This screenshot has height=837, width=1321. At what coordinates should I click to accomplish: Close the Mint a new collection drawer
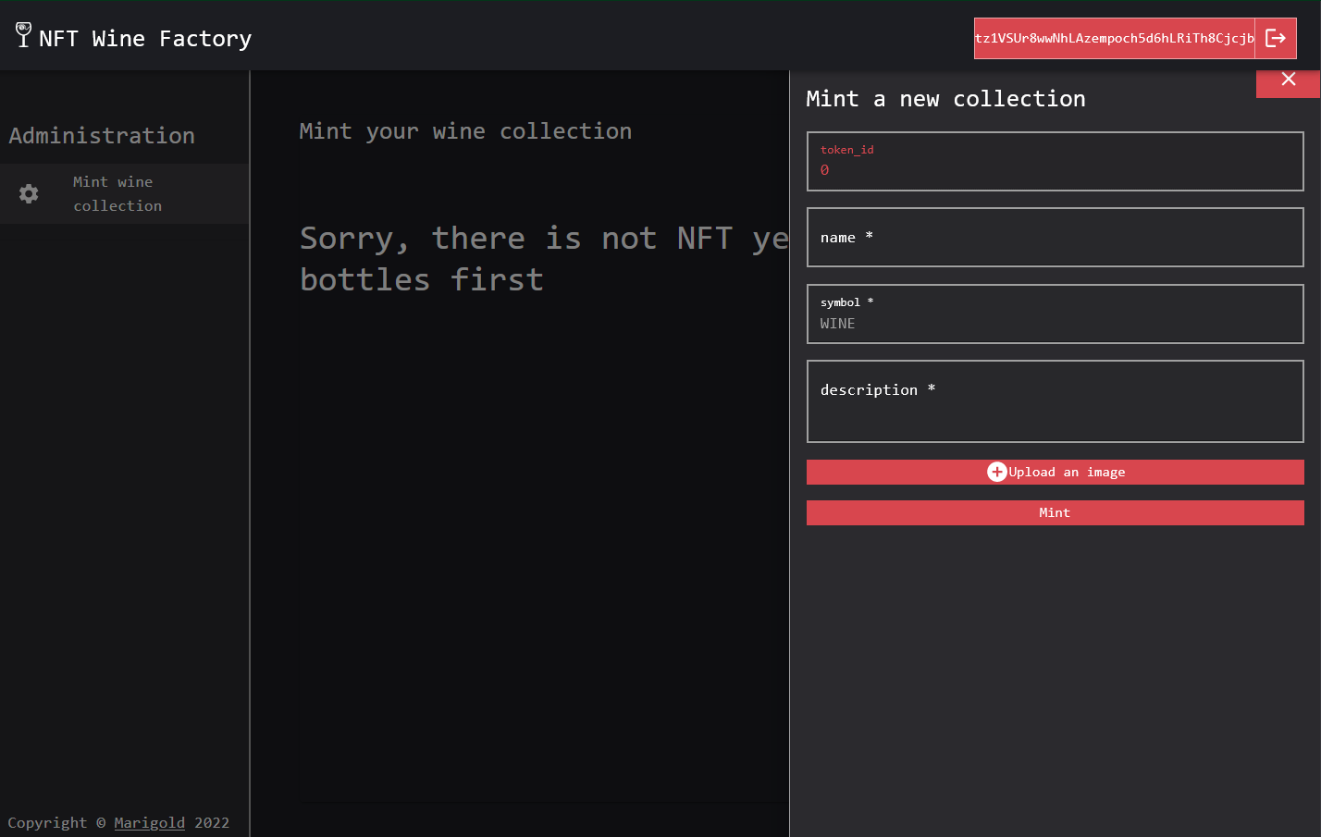pyautogui.click(x=1288, y=80)
